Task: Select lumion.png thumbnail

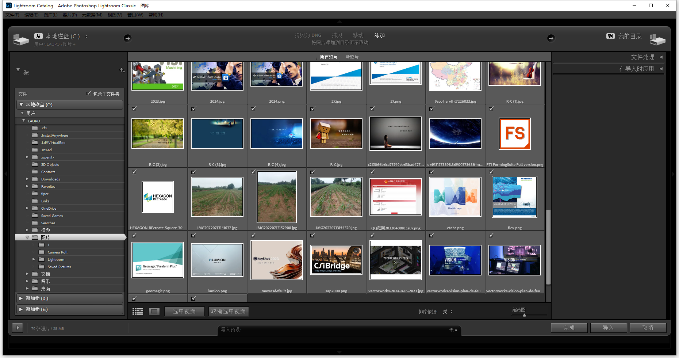Action: (217, 260)
